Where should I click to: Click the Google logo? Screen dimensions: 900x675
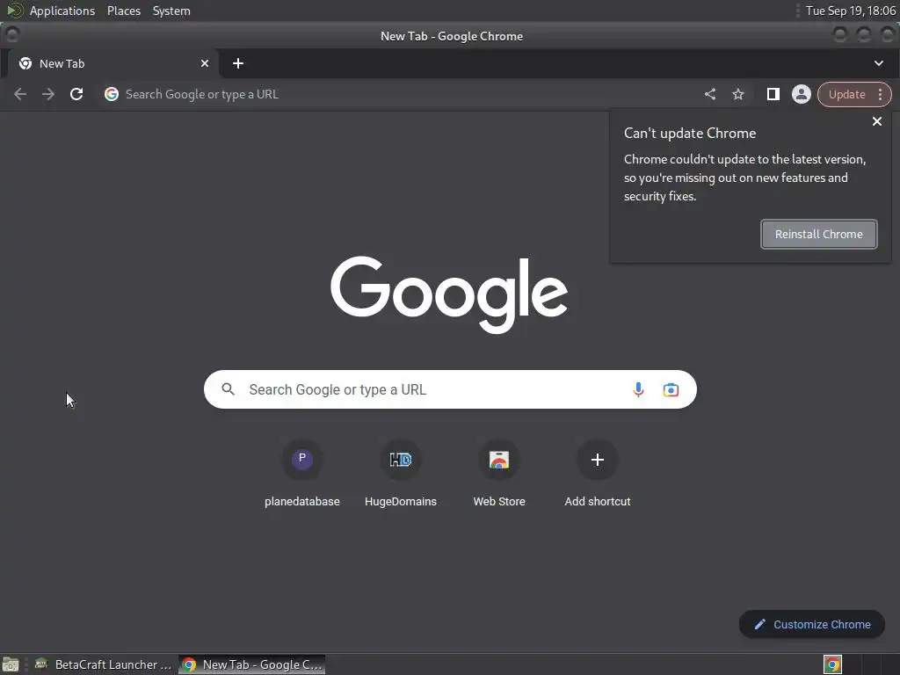pyautogui.click(x=449, y=294)
